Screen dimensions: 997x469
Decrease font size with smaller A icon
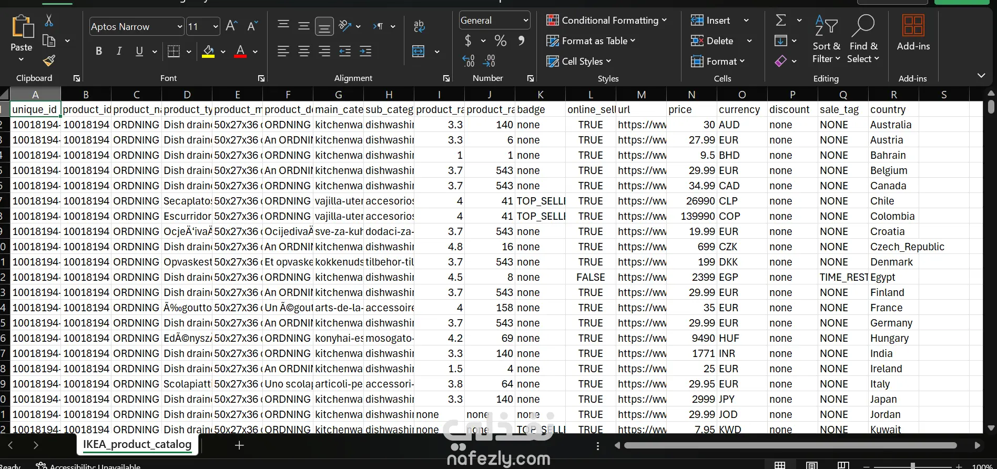point(252,26)
